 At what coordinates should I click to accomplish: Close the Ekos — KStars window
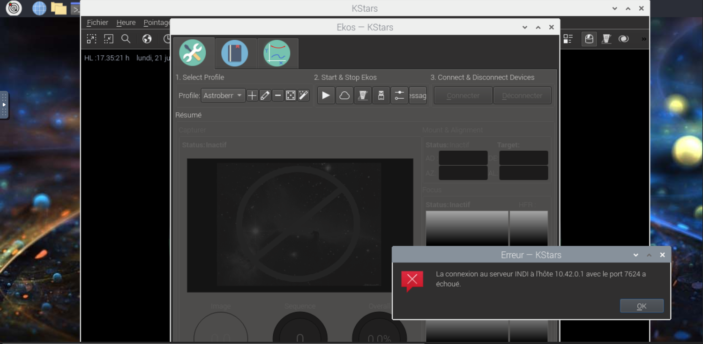point(551,27)
